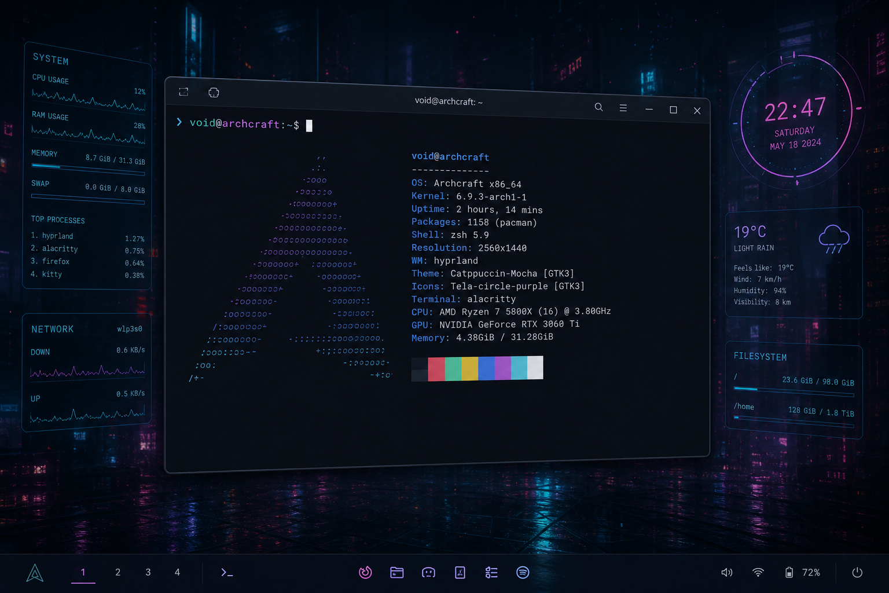
Task: Click the Resolution: 2560x1440 line
Action: pyautogui.click(x=469, y=248)
